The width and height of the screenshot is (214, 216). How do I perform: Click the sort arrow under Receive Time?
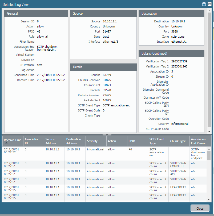[x=6, y=143]
